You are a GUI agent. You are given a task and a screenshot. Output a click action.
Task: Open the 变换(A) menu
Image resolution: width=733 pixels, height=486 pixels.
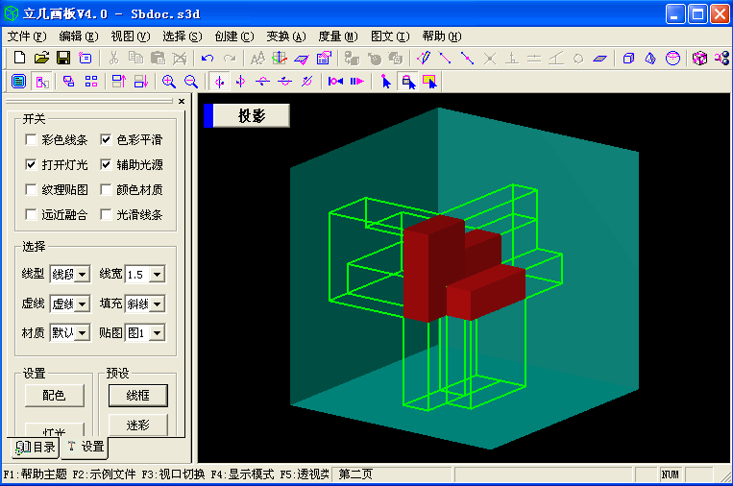286,36
